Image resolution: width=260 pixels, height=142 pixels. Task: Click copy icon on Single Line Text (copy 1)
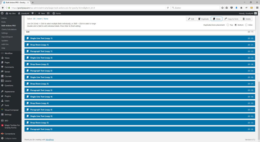tap(27, 38)
